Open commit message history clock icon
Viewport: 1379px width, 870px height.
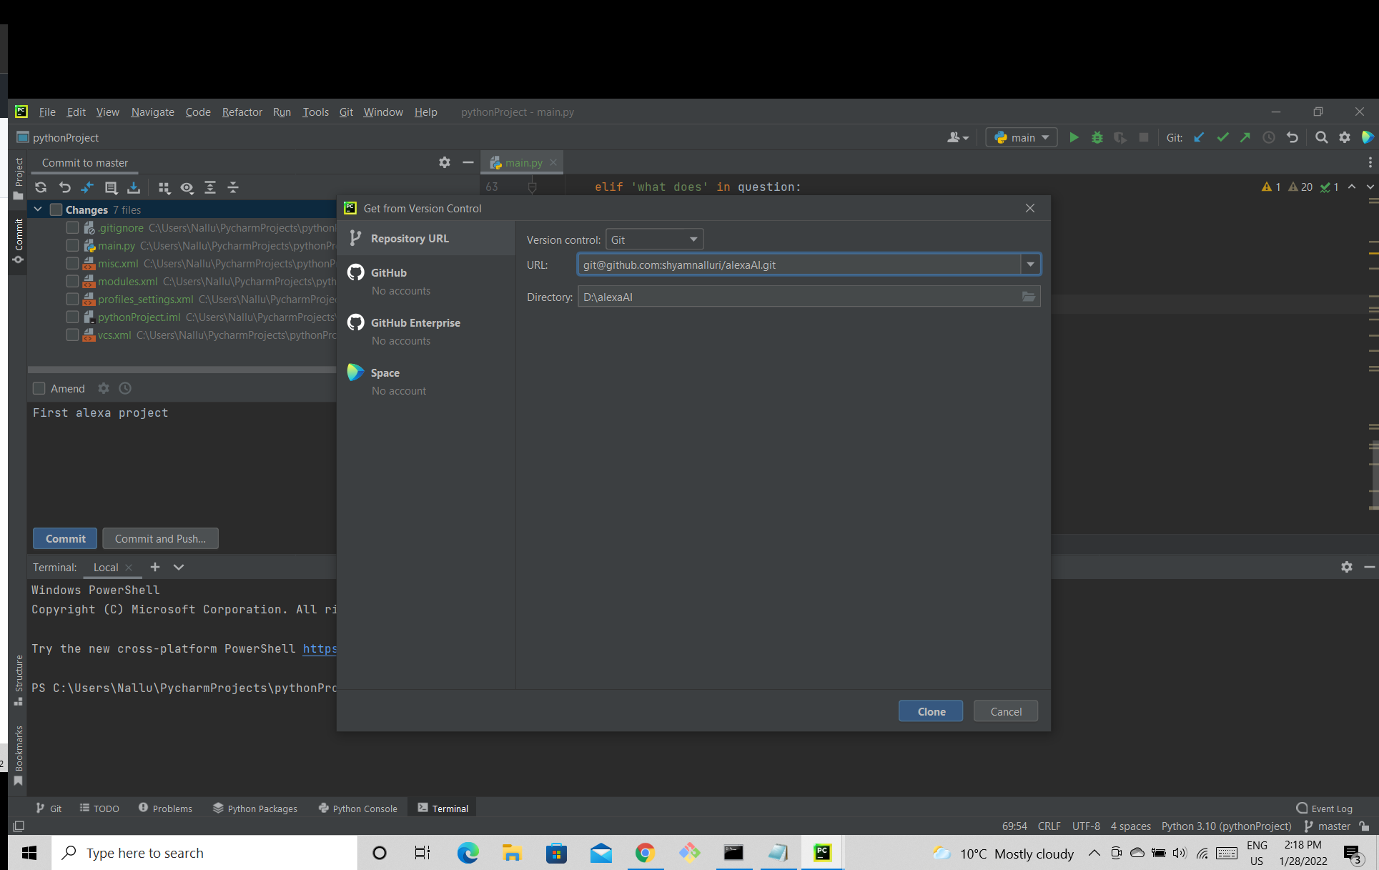coord(125,388)
